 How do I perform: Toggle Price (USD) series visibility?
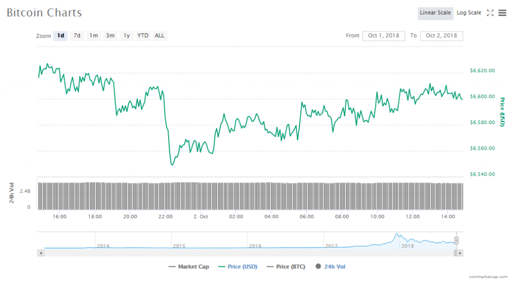[237, 266]
